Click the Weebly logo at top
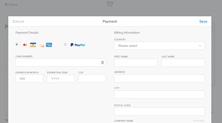The height and width of the screenshot is (123, 222). pyautogui.click(x=110, y=4)
